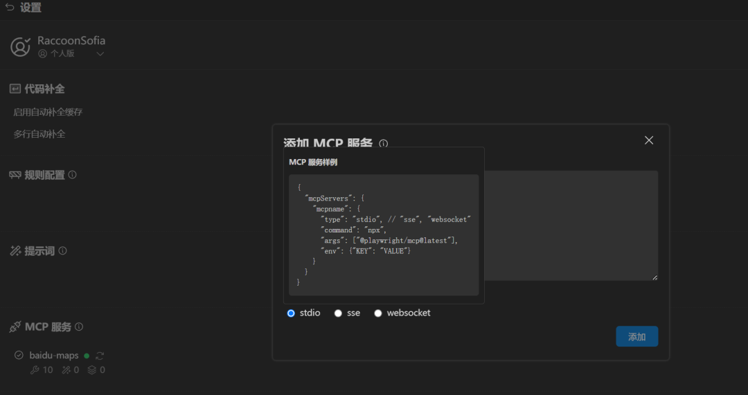Image resolution: width=748 pixels, height=395 pixels.
Task: Open info tooltip next to 提示词
Action: (x=62, y=250)
